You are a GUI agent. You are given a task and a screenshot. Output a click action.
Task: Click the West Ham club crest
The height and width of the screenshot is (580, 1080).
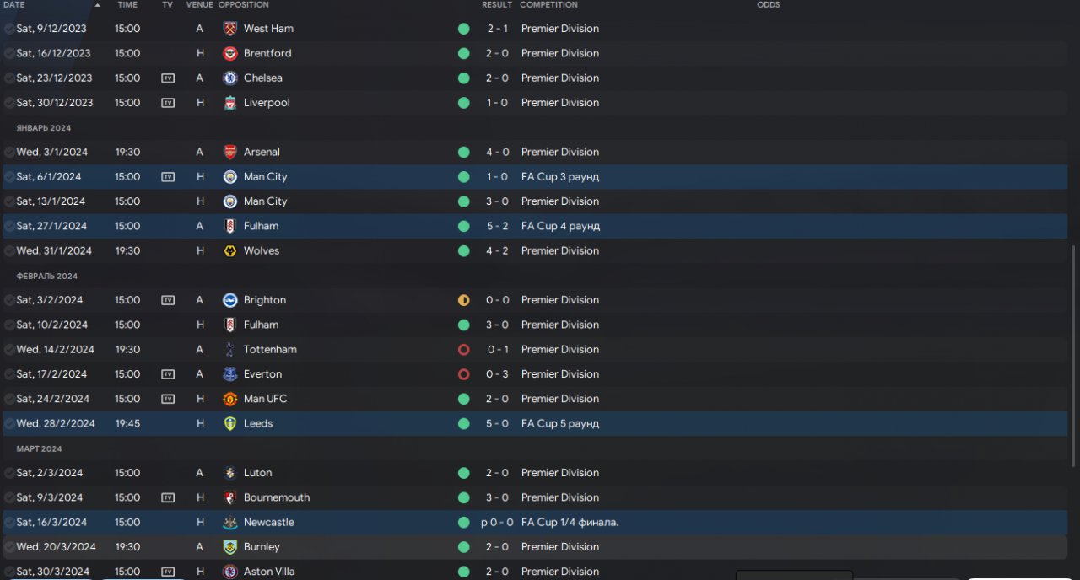pyautogui.click(x=229, y=29)
